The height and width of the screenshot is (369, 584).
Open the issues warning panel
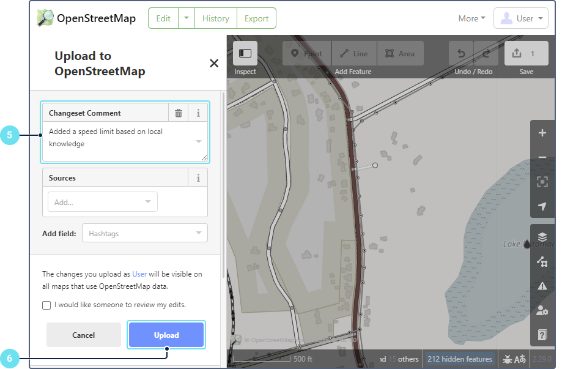click(x=542, y=286)
